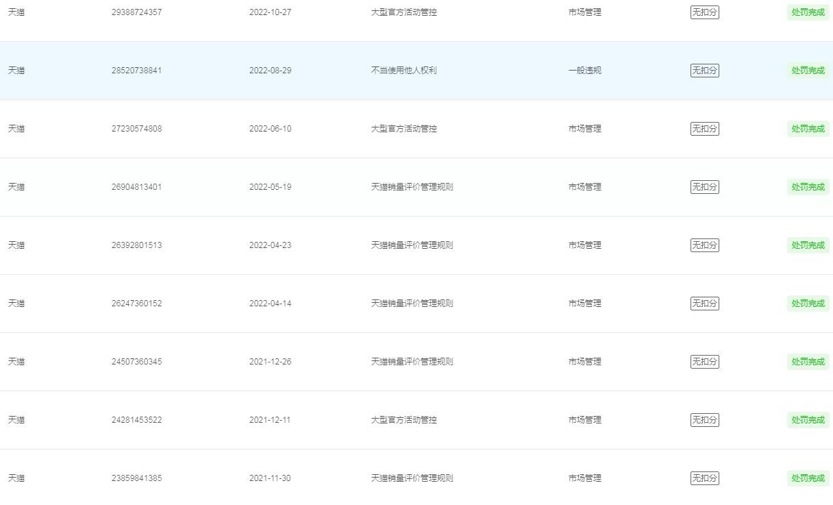Screen dimensions: 833x505
Task: Click 无扣分 tag in the 2021-12-26 row
Action: click(705, 362)
